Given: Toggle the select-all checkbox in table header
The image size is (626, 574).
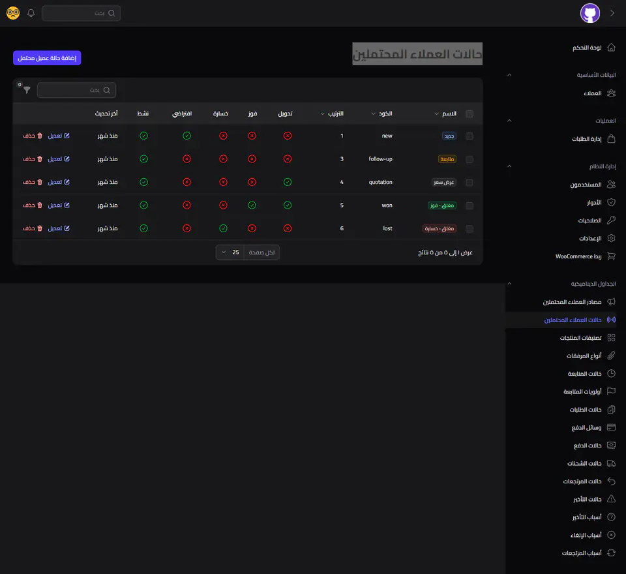Looking at the screenshot, I should [469, 114].
